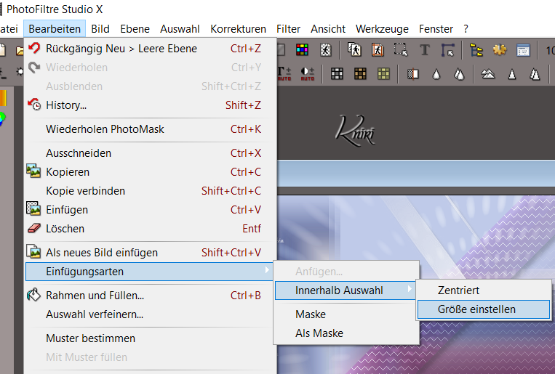Viewport: 555px width, 374px height.
Task: Open the image size tool icon
Action: tap(354, 50)
